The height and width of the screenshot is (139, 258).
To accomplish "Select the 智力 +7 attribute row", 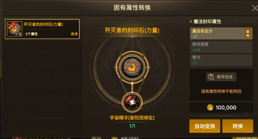I will 221,60.
